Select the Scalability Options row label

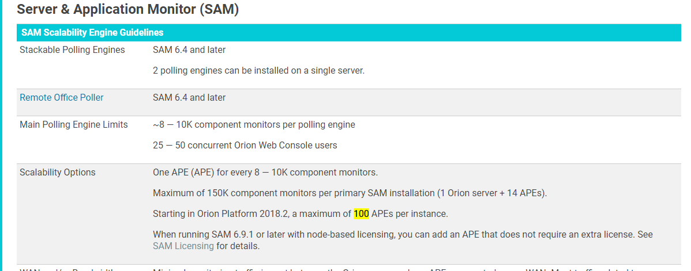(x=58, y=173)
